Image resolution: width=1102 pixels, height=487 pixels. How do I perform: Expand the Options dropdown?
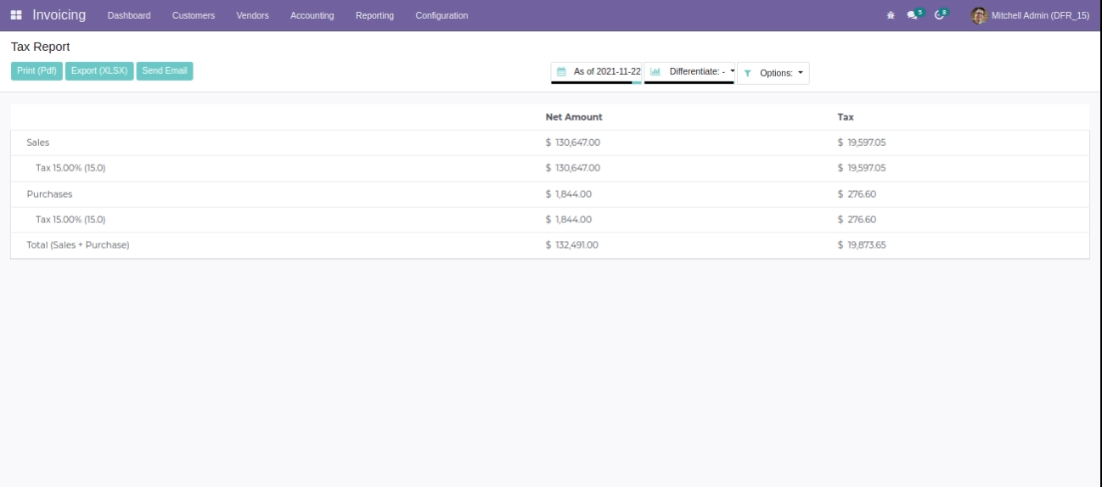point(780,74)
